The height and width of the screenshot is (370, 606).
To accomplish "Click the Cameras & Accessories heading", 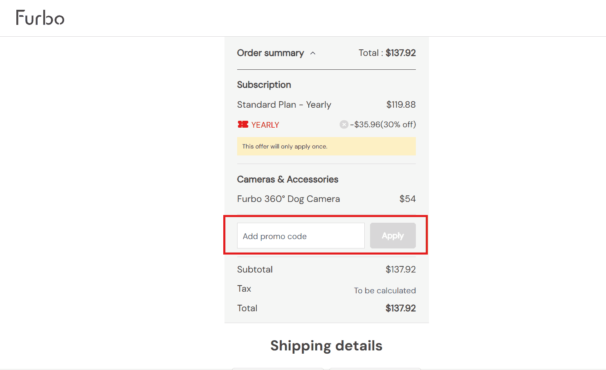I will 287,179.
